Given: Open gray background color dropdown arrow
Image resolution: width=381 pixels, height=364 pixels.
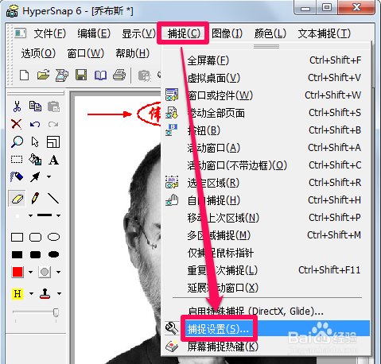Looking at the screenshot, I should tap(59, 272).
